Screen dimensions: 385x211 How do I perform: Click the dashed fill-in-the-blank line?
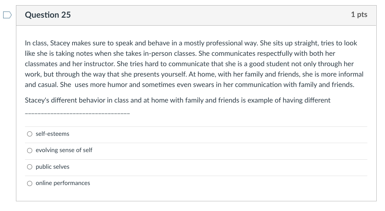tap(77, 114)
